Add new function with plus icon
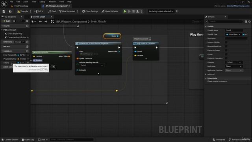252x142 pixels. 27,42
